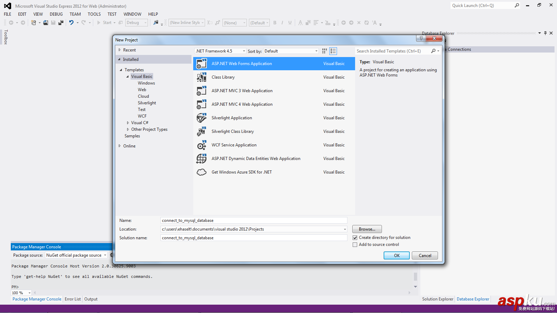
Task: Switch template list to small icons view
Action: [x=324, y=51]
